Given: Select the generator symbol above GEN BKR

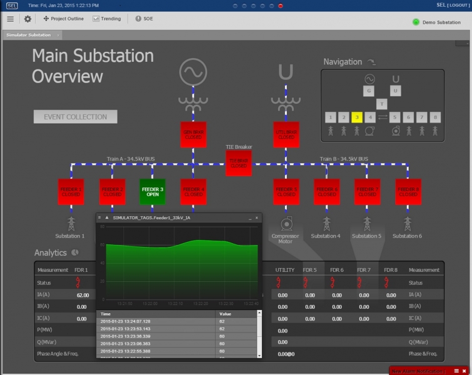Looking at the screenshot, I should click(x=193, y=72).
